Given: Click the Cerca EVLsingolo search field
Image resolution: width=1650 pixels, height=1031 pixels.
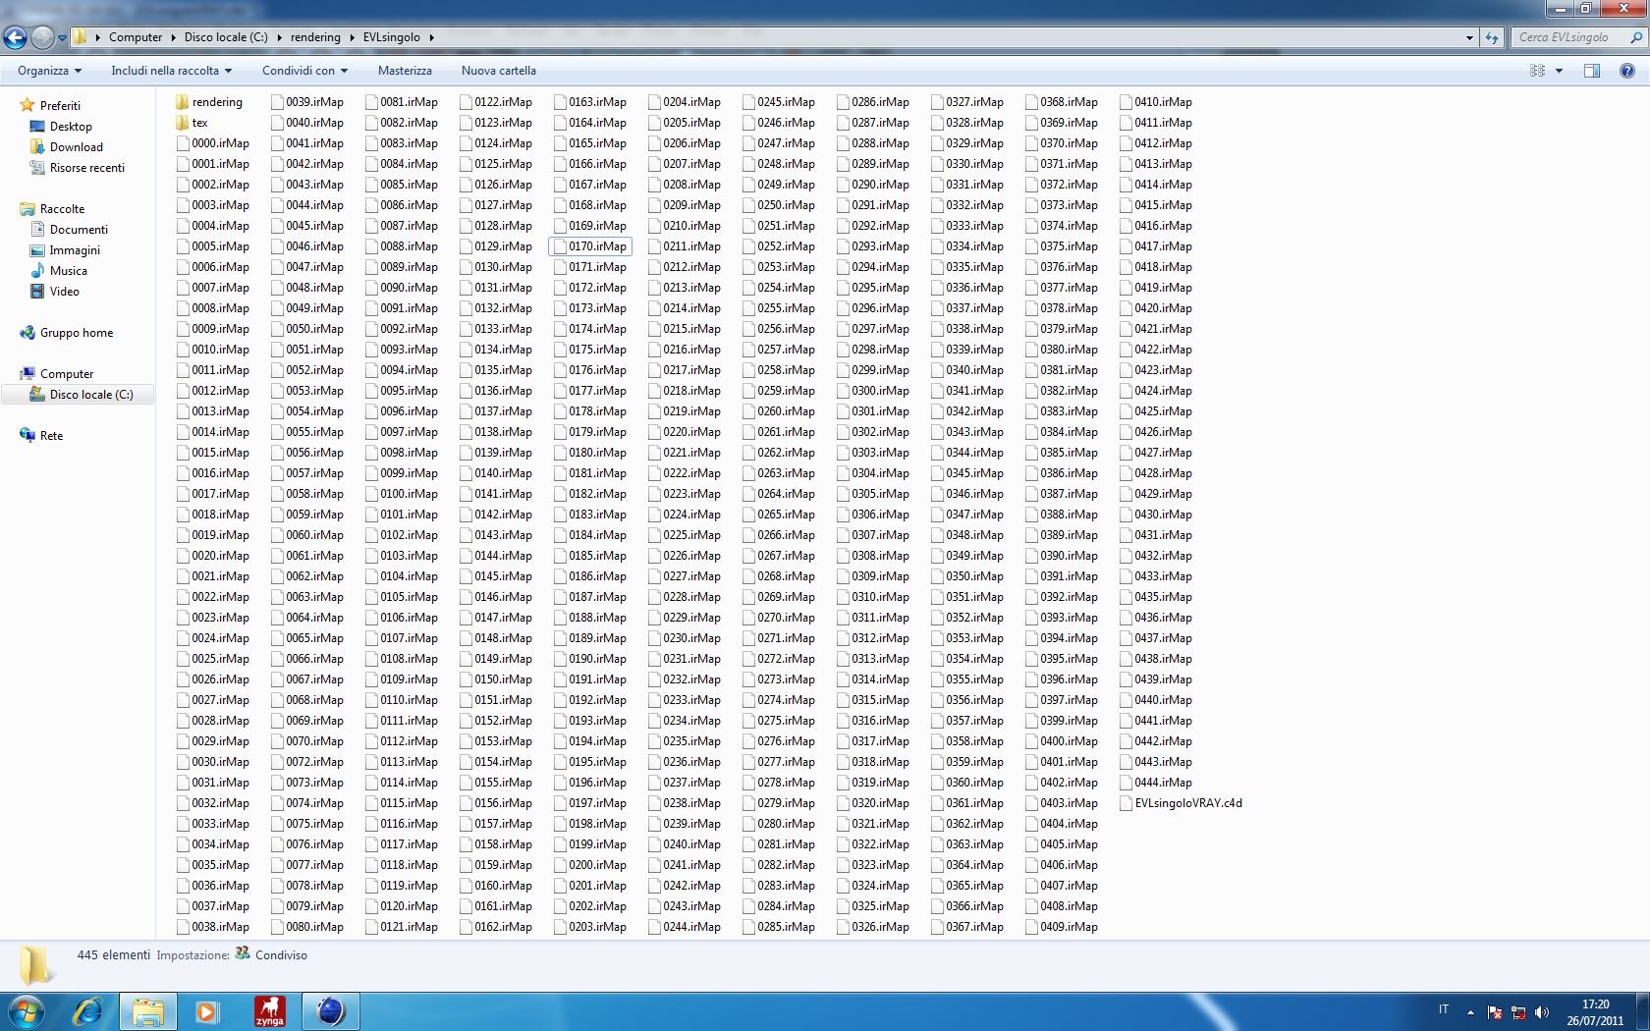Looking at the screenshot, I should pyautogui.click(x=1569, y=37).
